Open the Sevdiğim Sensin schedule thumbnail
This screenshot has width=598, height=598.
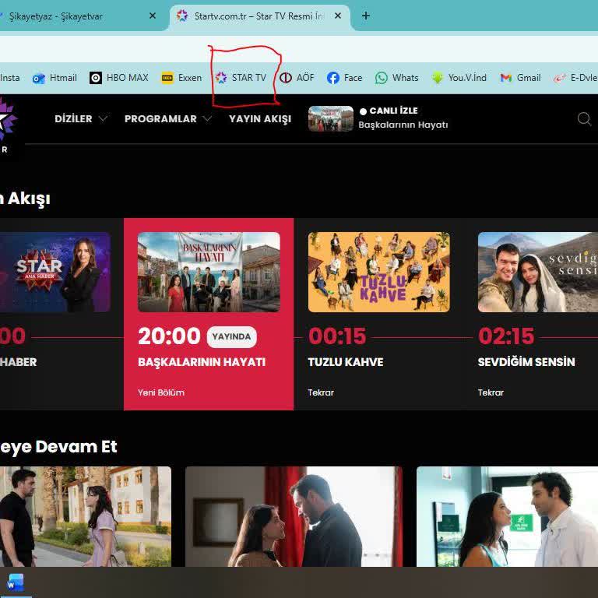click(538, 272)
